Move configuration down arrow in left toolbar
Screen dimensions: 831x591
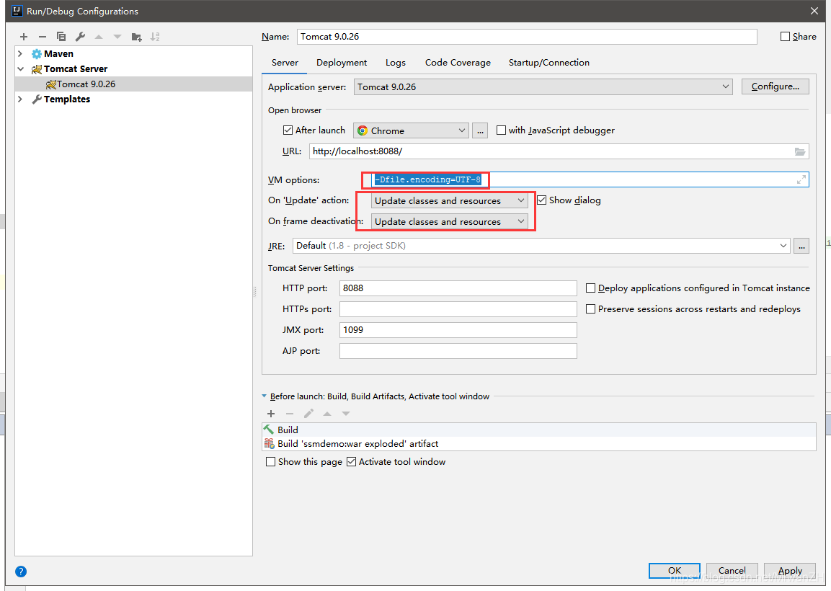[x=117, y=37]
